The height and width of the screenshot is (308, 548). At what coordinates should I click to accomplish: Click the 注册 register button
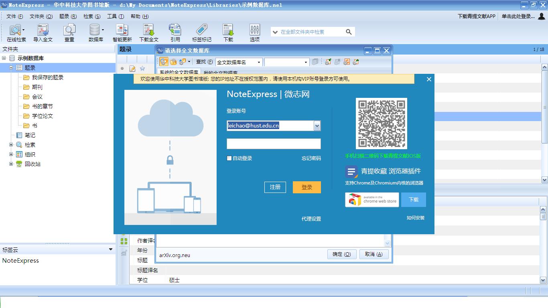tap(275, 187)
